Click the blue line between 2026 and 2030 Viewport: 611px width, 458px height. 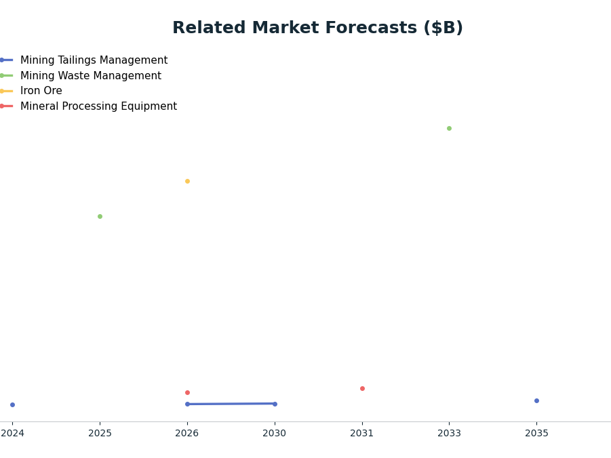(231, 404)
